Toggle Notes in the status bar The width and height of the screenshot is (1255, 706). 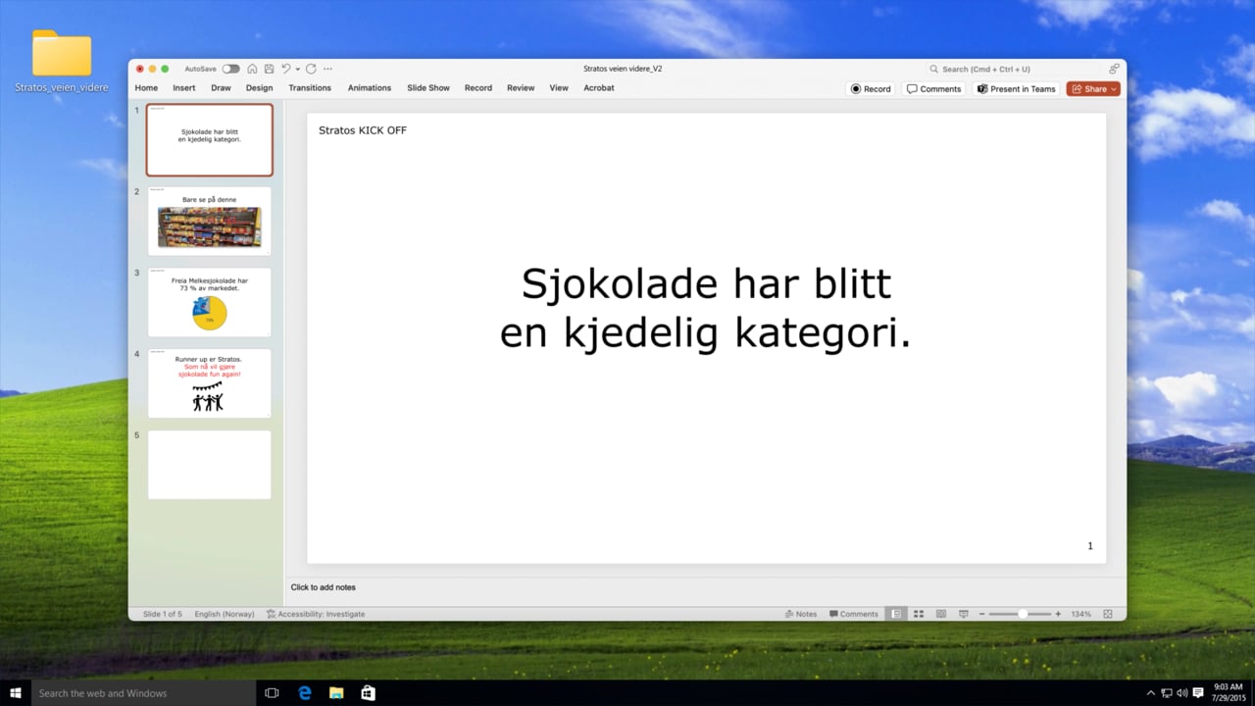(801, 614)
